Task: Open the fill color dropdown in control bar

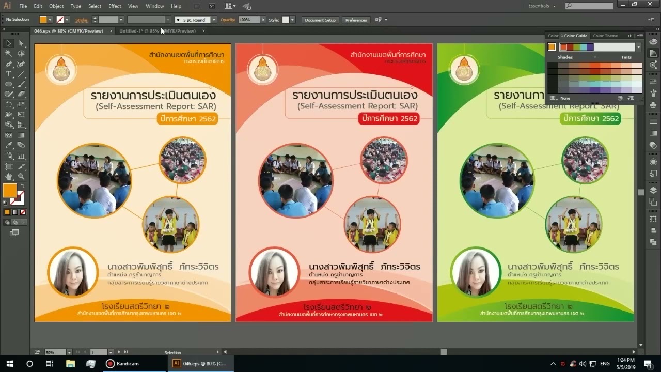Action: (51, 20)
